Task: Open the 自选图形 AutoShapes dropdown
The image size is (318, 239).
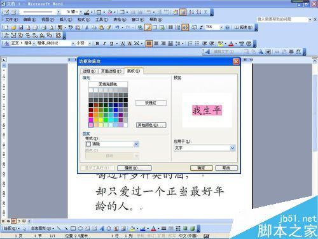Action: (x=43, y=229)
